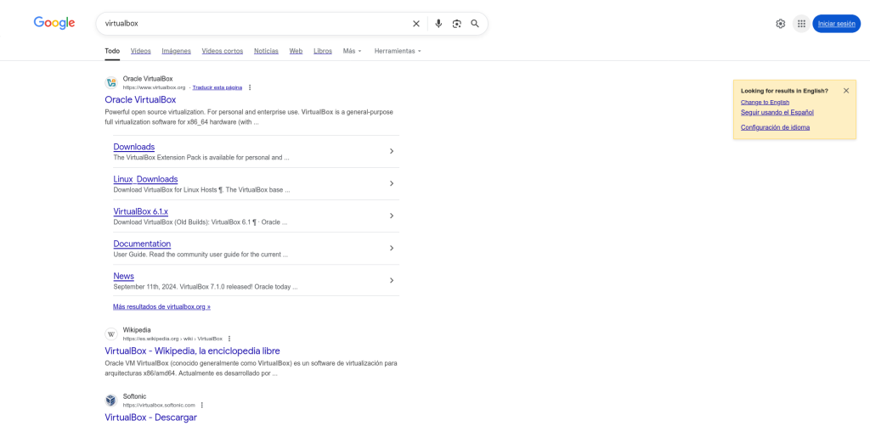The width and height of the screenshot is (870, 426).
Task: Open the settings gear icon
Action: click(780, 24)
